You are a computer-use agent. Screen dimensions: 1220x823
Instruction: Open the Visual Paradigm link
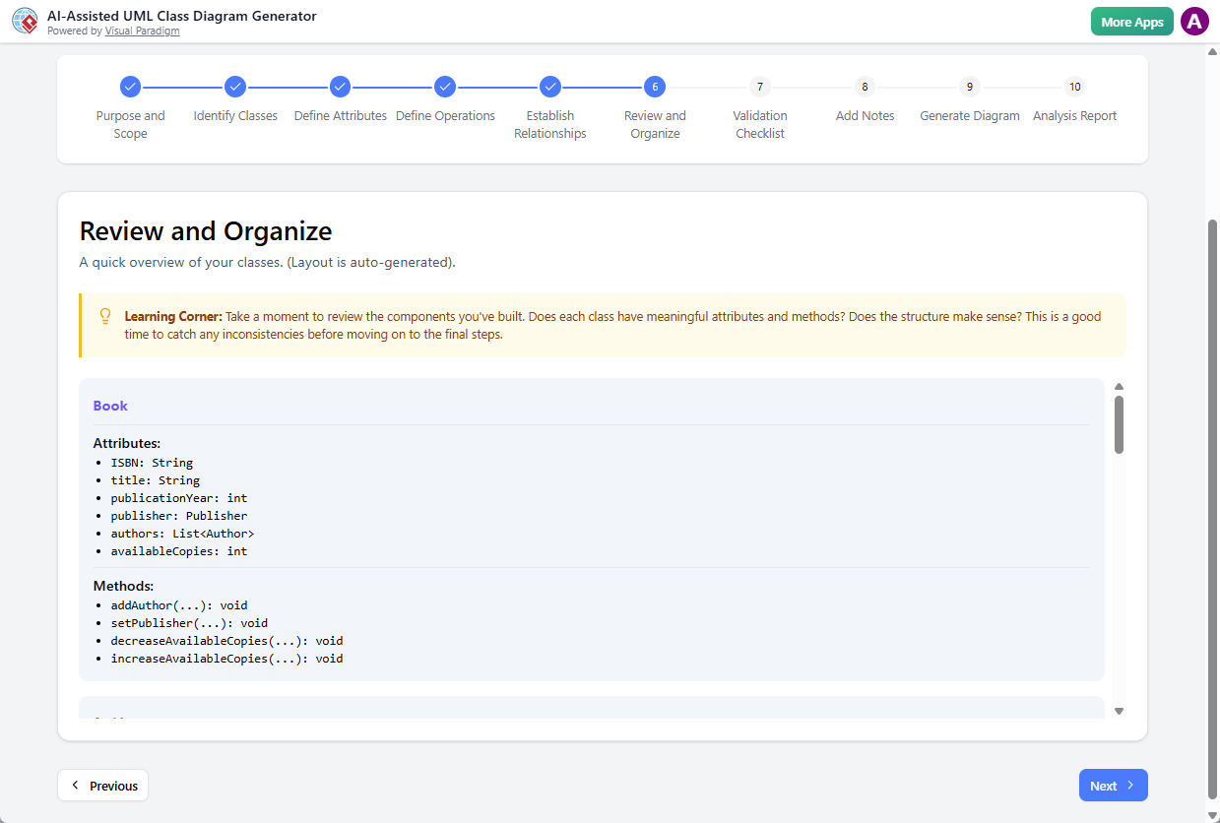pyautogui.click(x=142, y=32)
